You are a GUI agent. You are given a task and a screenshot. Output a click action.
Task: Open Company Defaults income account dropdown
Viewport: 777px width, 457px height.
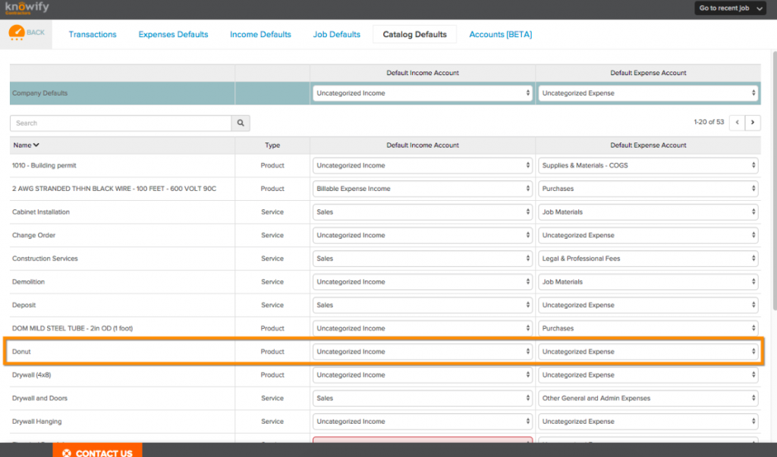tap(421, 92)
